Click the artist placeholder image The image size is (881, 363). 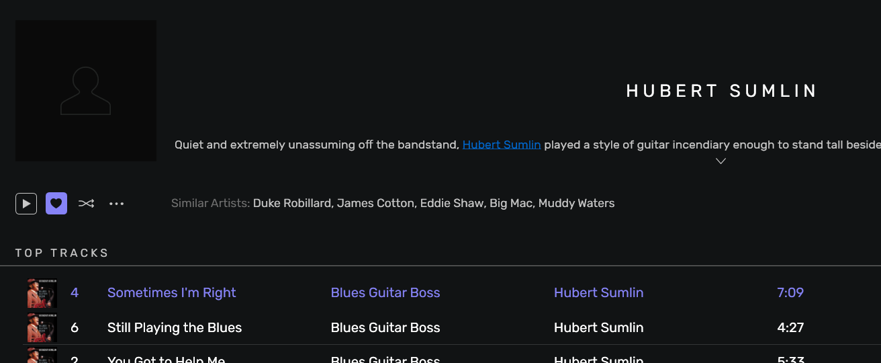pyautogui.click(x=86, y=91)
